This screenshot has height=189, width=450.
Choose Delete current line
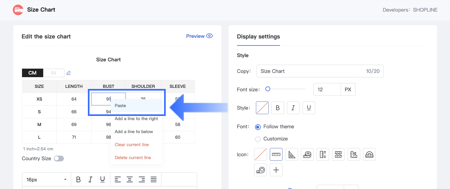tap(136, 157)
